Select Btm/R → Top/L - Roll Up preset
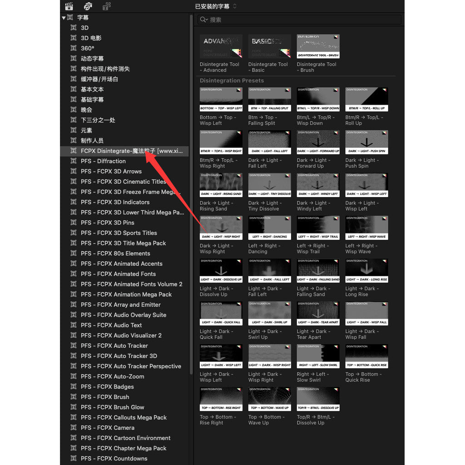Image resolution: width=465 pixels, height=465 pixels. click(366, 99)
